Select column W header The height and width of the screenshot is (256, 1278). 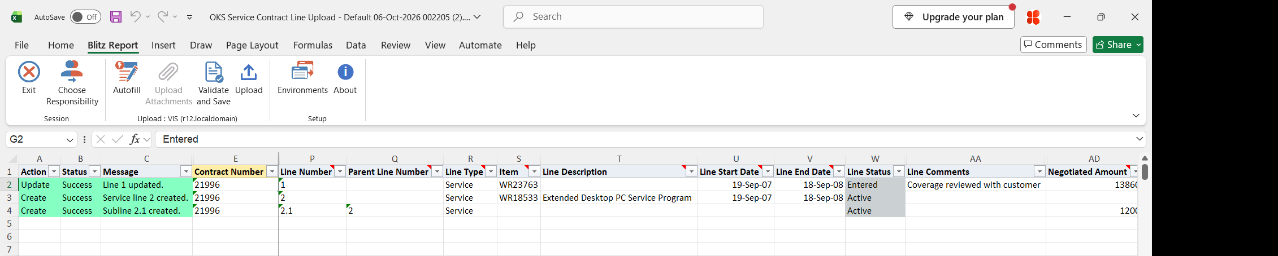point(875,158)
